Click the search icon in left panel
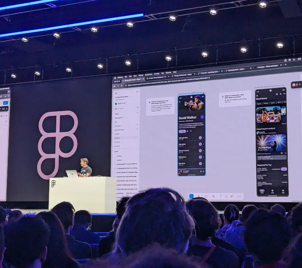The width and height of the screenshot is (302, 268). 138,107
